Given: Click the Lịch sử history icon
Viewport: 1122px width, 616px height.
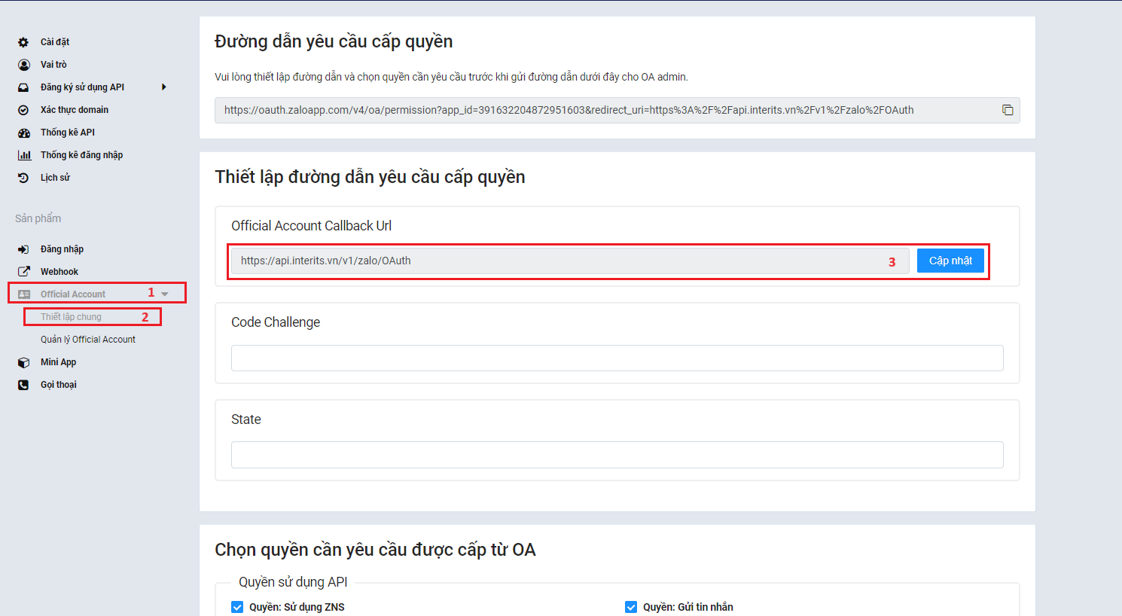Looking at the screenshot, I should point(23,178).
